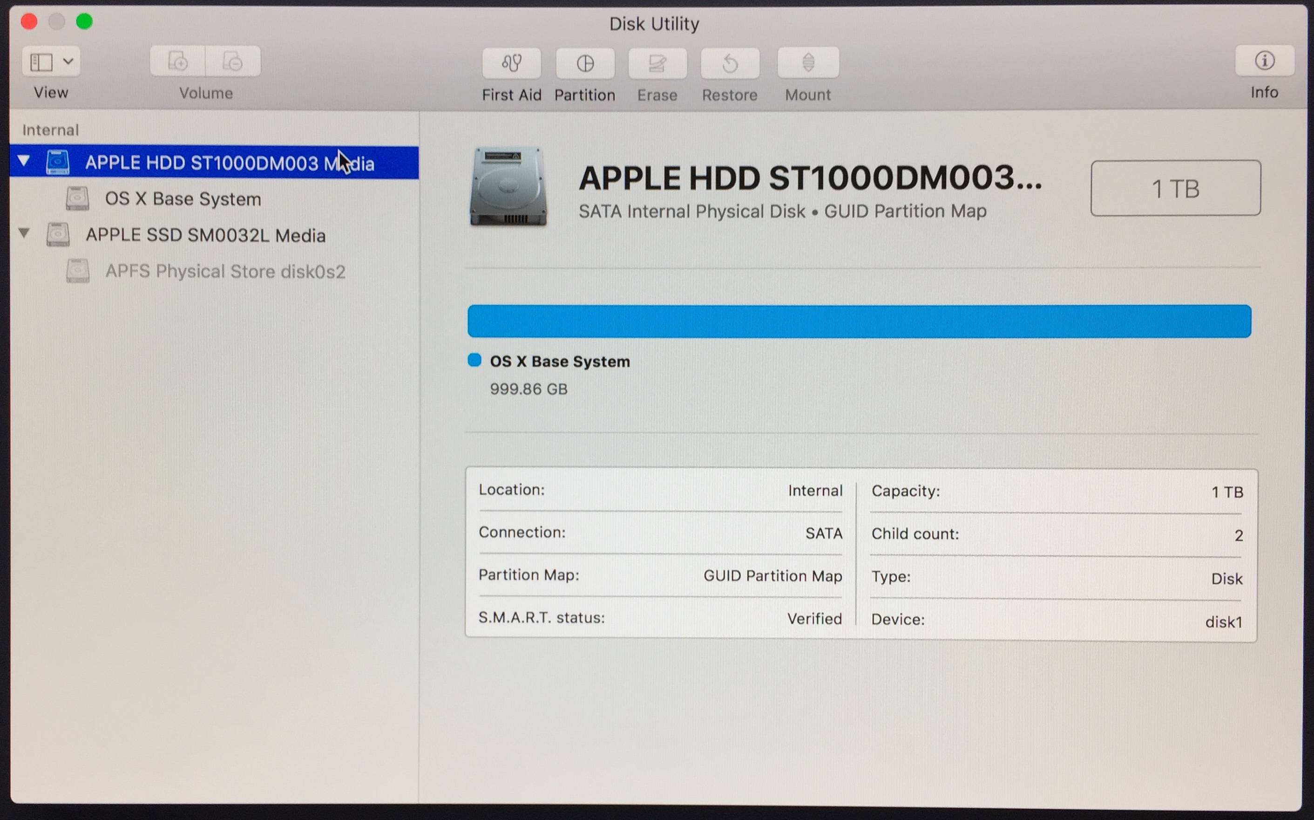Click the 1 TB capacity box
1314x820 pixels.
(1175, 188)
